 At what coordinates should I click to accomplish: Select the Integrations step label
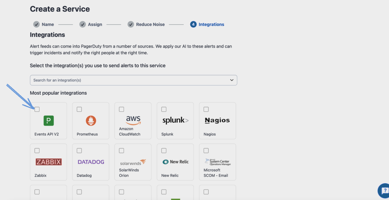pos(211,24)
